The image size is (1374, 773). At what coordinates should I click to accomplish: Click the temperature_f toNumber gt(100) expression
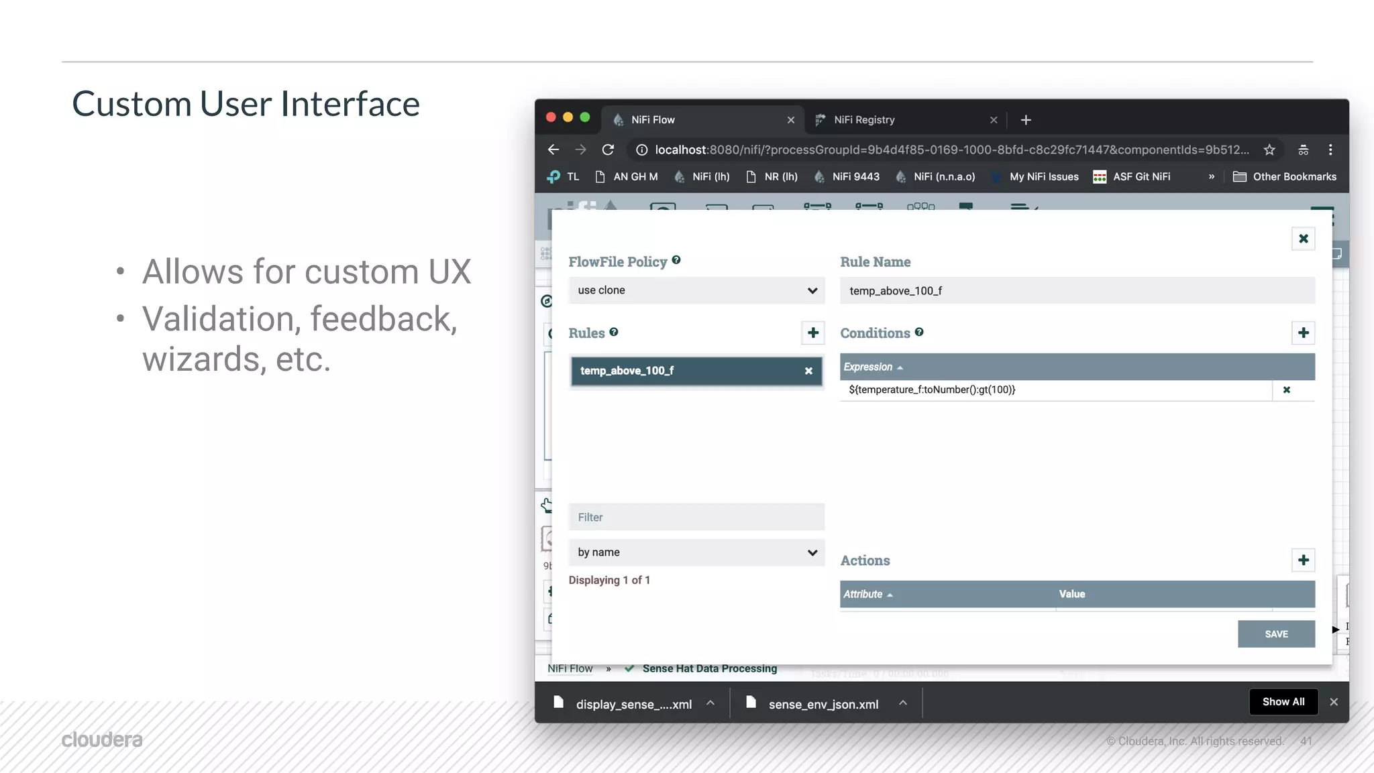pyautogui.click(x=932, y=390)
